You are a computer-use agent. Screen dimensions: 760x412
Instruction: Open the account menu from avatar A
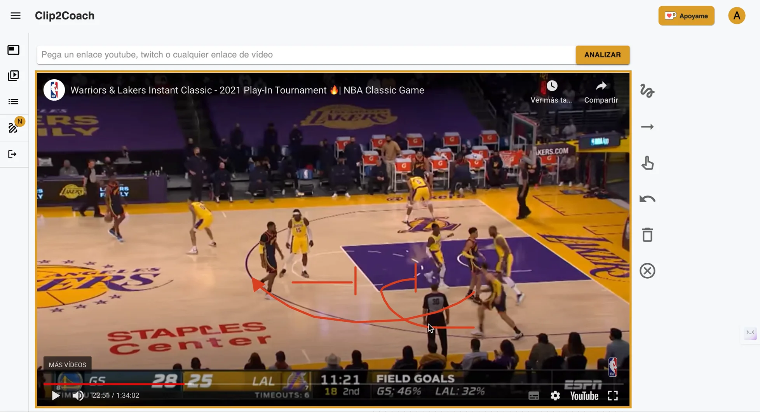[737, 16]
